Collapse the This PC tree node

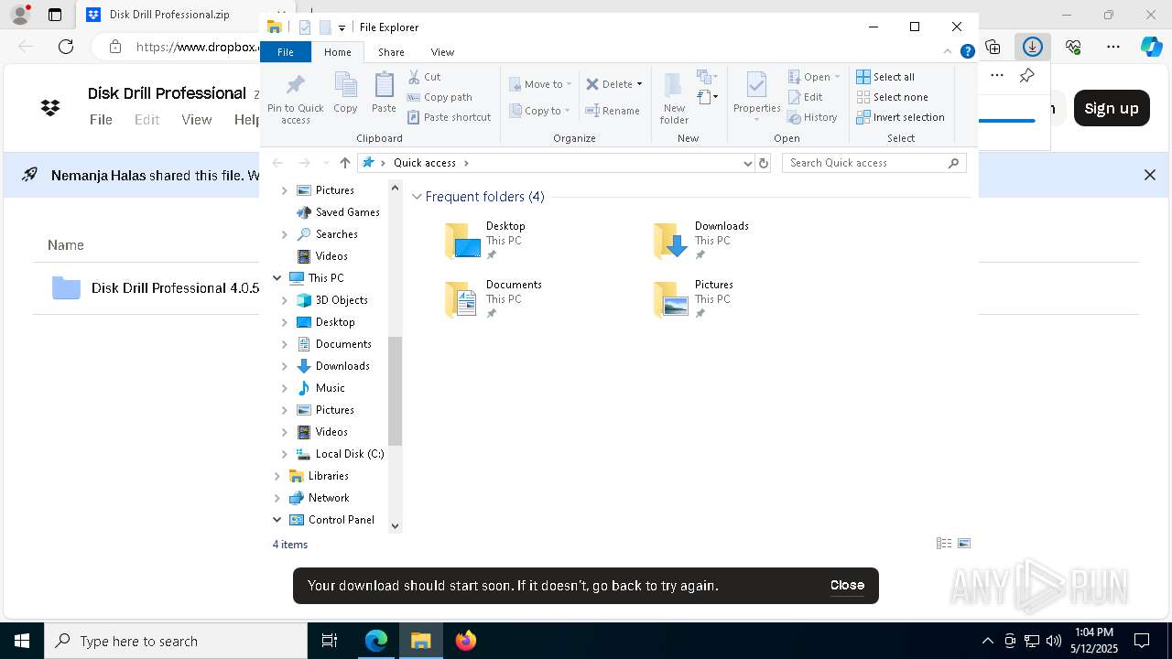(x=277, y=278)
